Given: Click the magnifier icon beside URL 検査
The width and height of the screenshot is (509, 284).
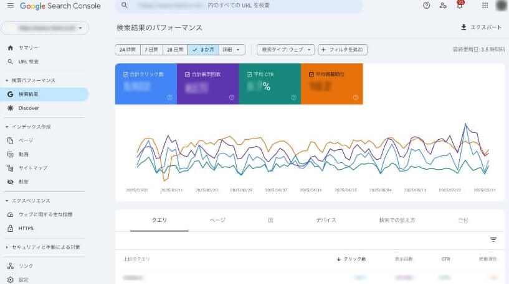Looking at the screenshot, I should [x=11, y=62].
